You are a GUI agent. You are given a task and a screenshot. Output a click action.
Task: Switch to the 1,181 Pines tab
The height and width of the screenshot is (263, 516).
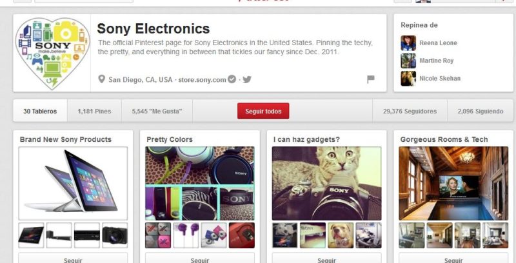[x=94, y=111]
